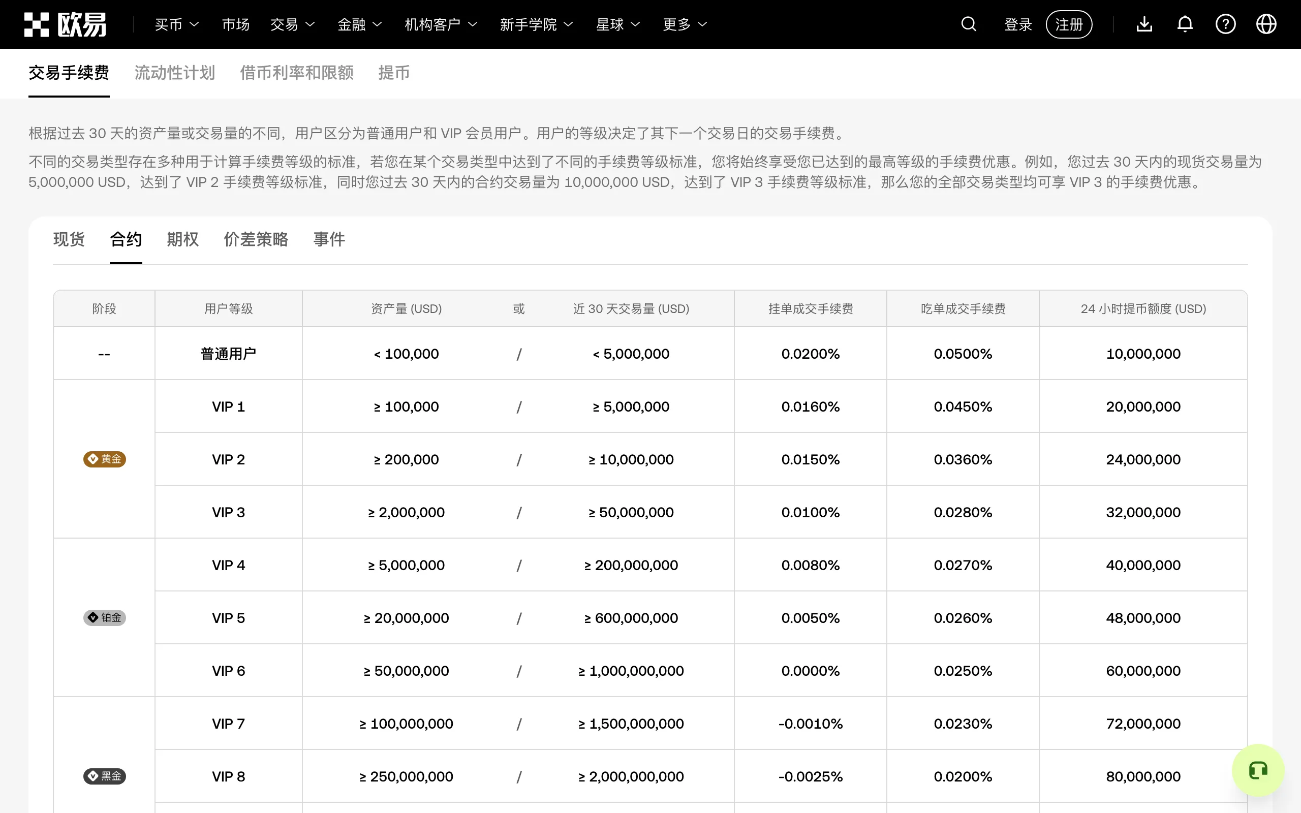Select the 事件 fee tab
This screenshot has width=1301, height=813.
329,239
